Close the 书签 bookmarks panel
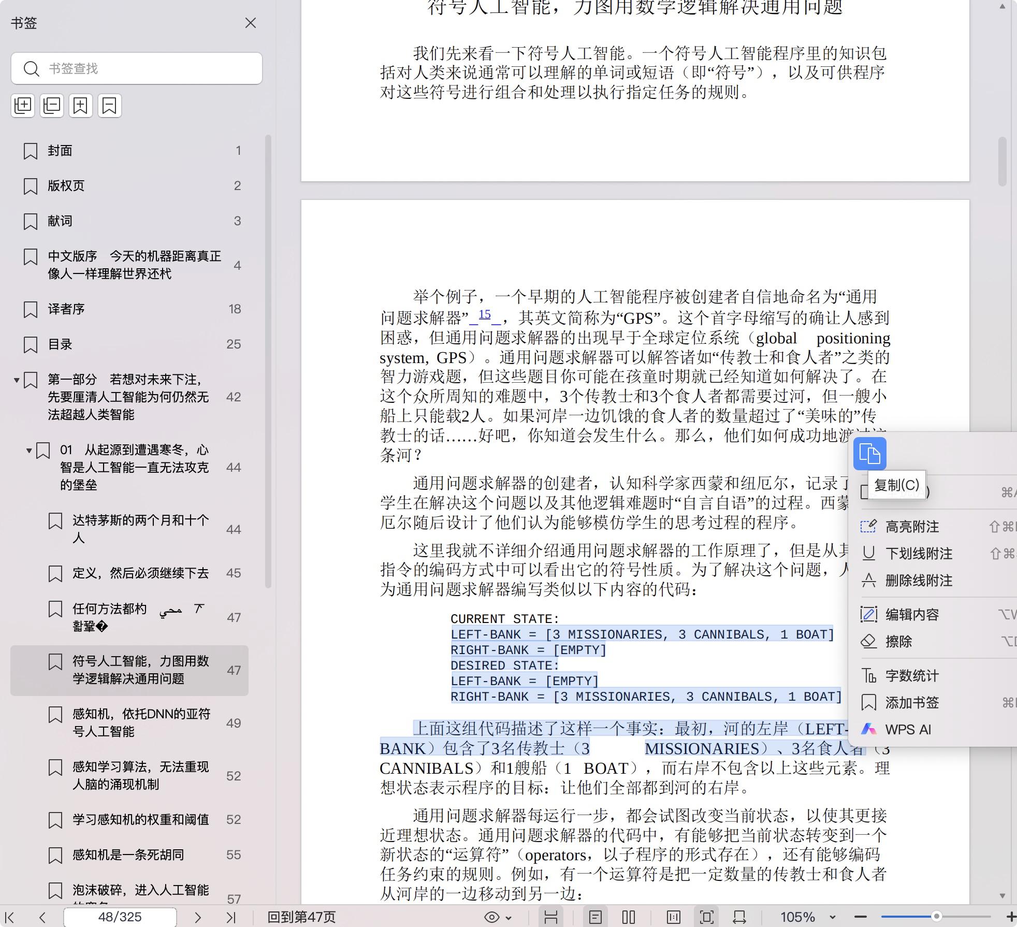The width and height of the screenshot is (1017, 927). [x=251, y=23]
